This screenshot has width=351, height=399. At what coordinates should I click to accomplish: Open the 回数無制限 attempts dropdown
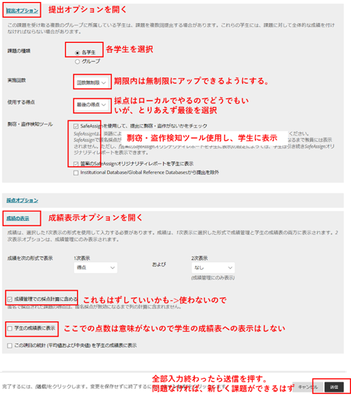click(92, 83)
